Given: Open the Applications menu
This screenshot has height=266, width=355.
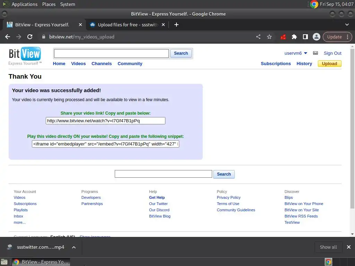Looking at the screenshot, I should (x=25, y=4).
